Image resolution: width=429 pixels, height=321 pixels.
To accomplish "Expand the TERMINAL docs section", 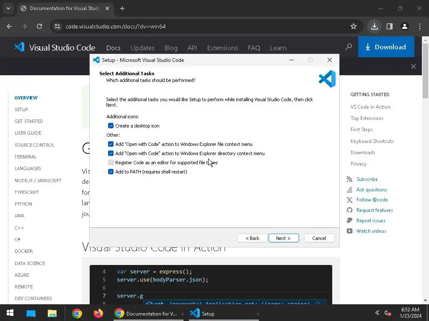I will pyautogui.click(x=26, y=157).
